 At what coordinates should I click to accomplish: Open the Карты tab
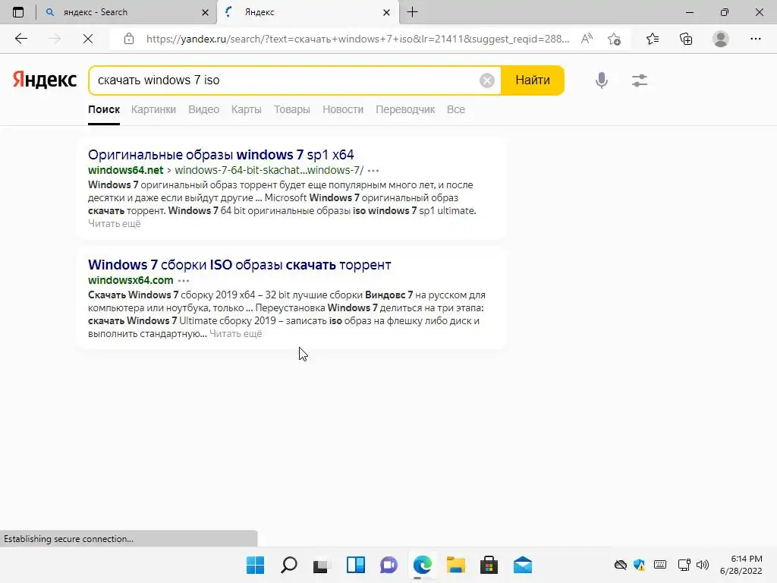tap(247, 109)
